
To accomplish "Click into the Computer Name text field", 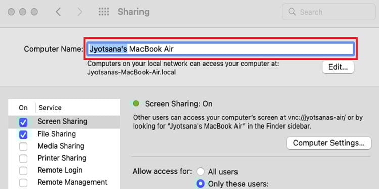I will [x=221, y=49].
